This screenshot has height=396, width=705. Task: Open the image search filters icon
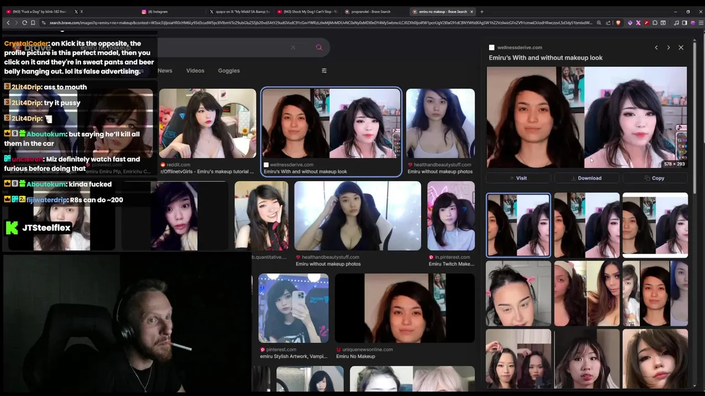324,70
